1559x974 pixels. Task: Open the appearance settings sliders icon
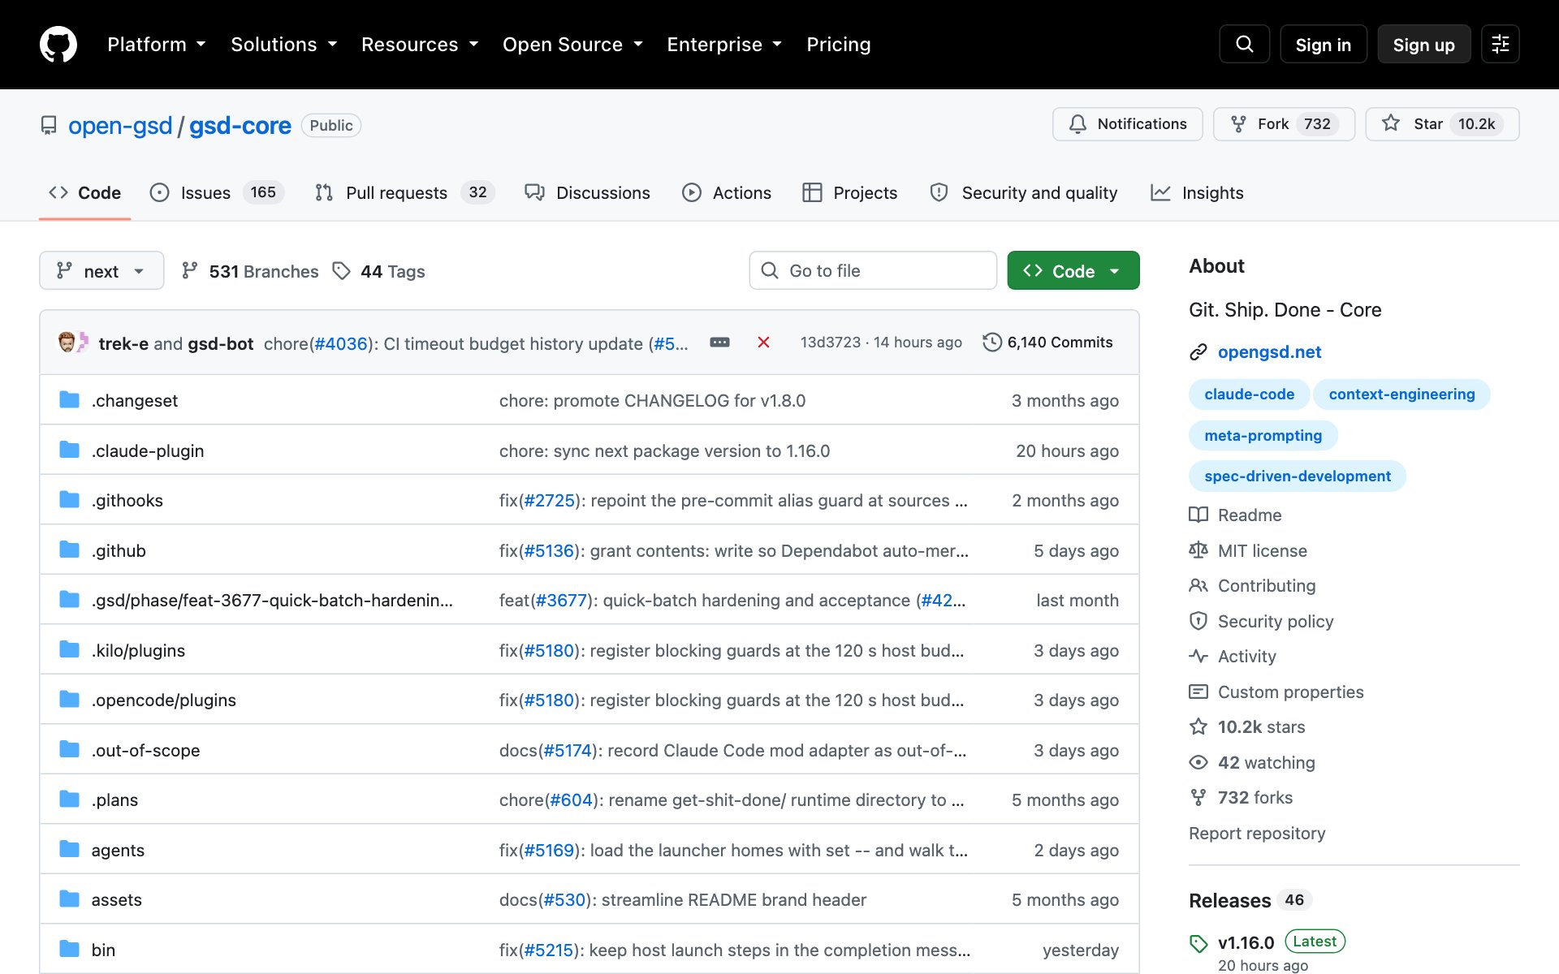(x=1500, y=44)
